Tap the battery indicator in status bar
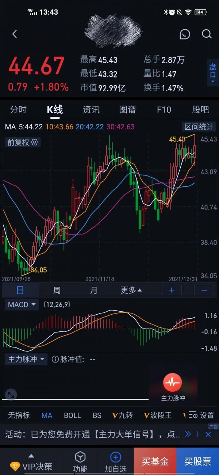Viewport: 219px width, 475px height. [200, 12]
